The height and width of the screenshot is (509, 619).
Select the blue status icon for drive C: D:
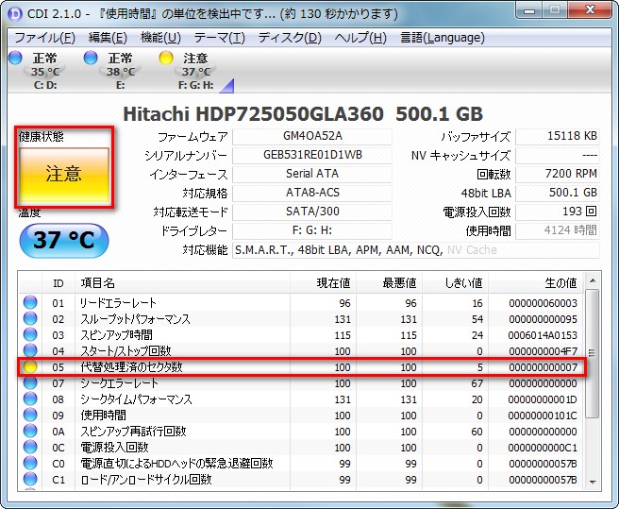coord(14,58)
